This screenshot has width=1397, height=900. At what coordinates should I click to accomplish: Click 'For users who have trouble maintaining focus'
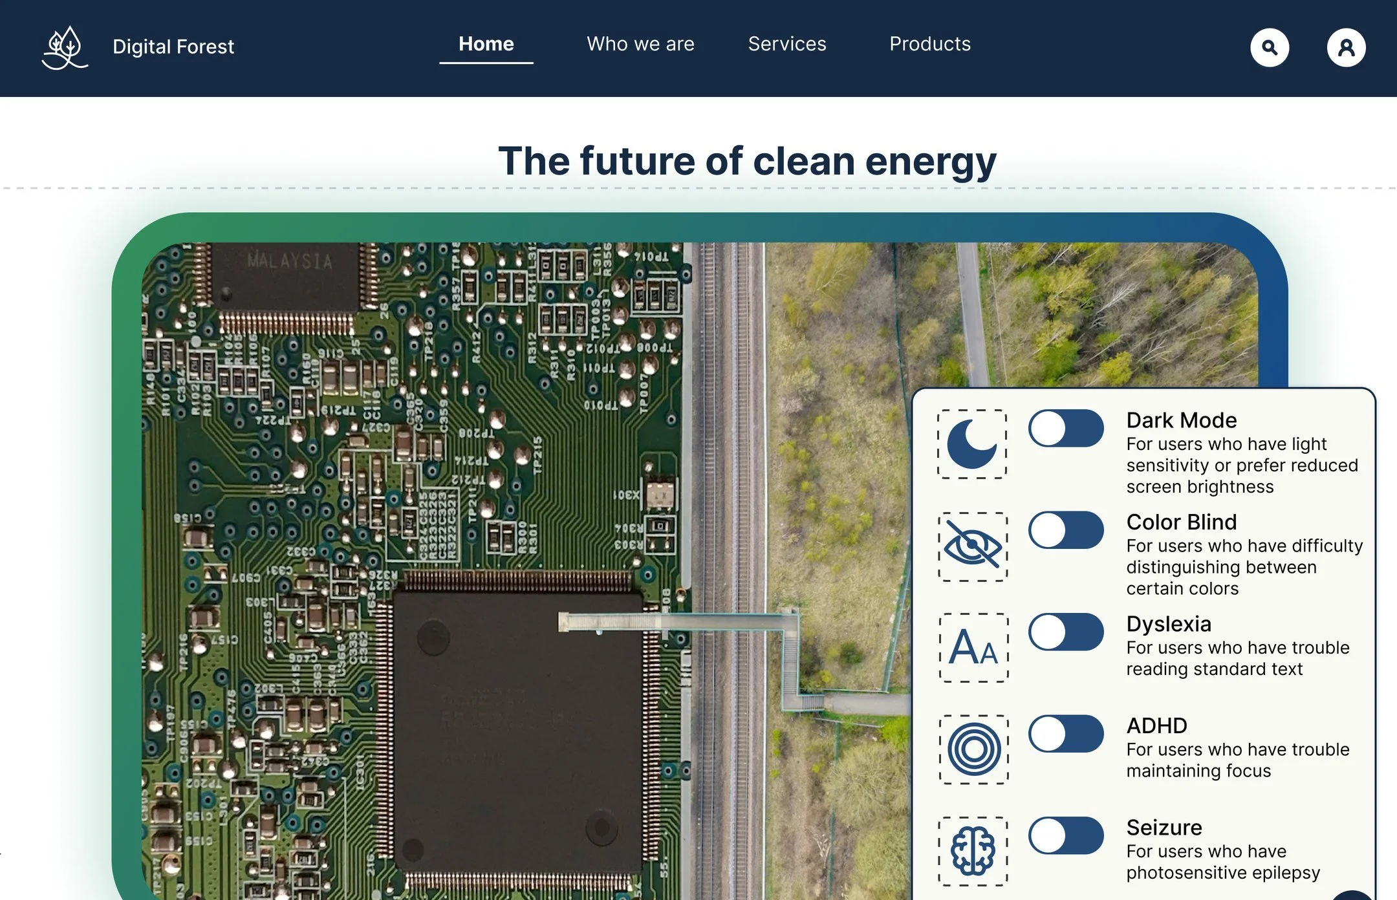pos(1238,760)
